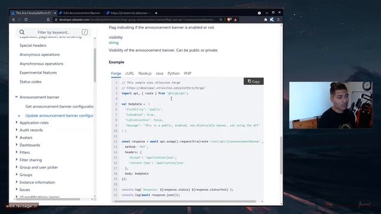Expand the Filter sharing section
This screenshot has height=214, width=381.
tap(17, 160)
